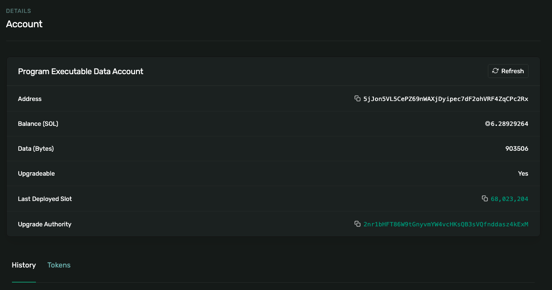Viewport: 552px width, 290px height.
Task: Click the address text starting with 5jJon5VL
Action: (x=446, y=99)
